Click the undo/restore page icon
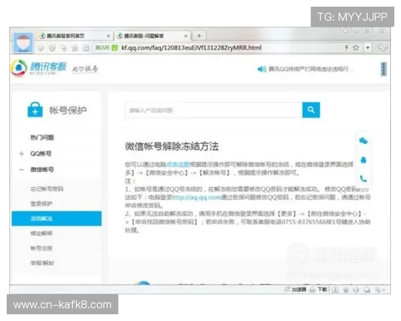Image resolution: width=401 pixels, height=321 pixels. (63, 48)
